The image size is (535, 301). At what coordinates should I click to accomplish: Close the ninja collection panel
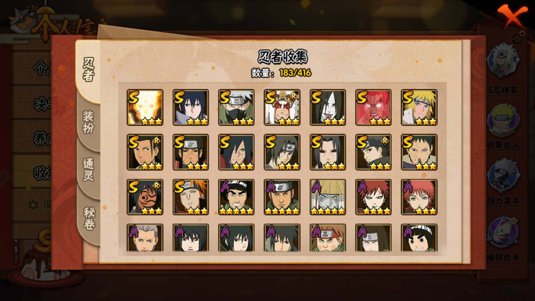click(513, 16)
